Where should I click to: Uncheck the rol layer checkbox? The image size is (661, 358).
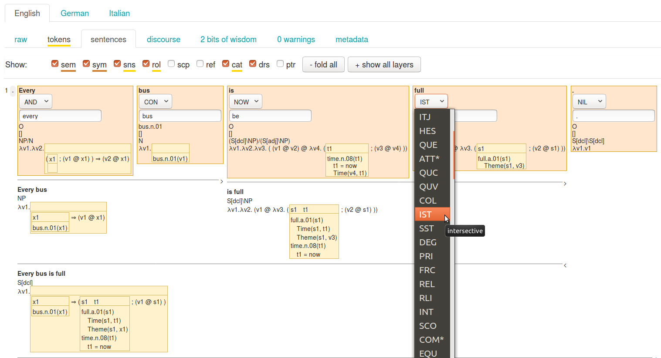coord(146,64)
